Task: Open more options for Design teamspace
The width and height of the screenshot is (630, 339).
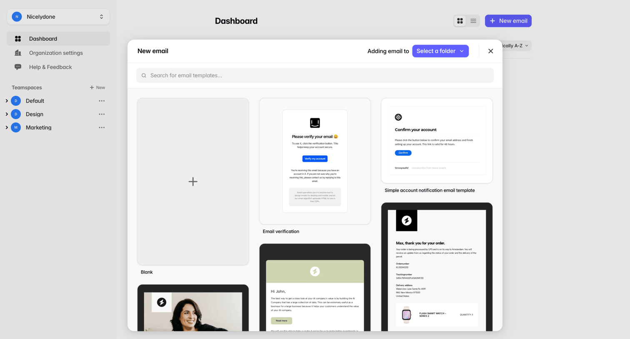Action: [x=102, y=114]
